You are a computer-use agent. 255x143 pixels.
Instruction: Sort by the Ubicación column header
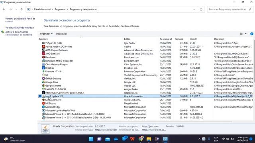[233, 39]
